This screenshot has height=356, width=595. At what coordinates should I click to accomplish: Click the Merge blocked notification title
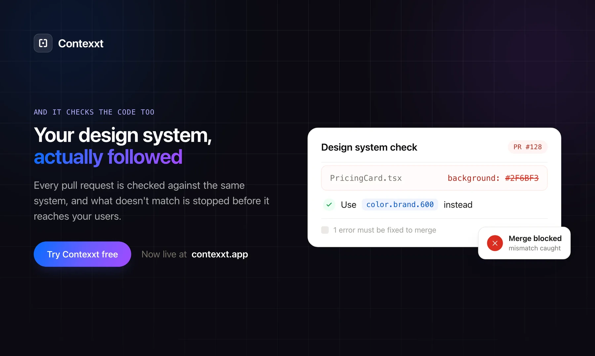pos(535,238)
